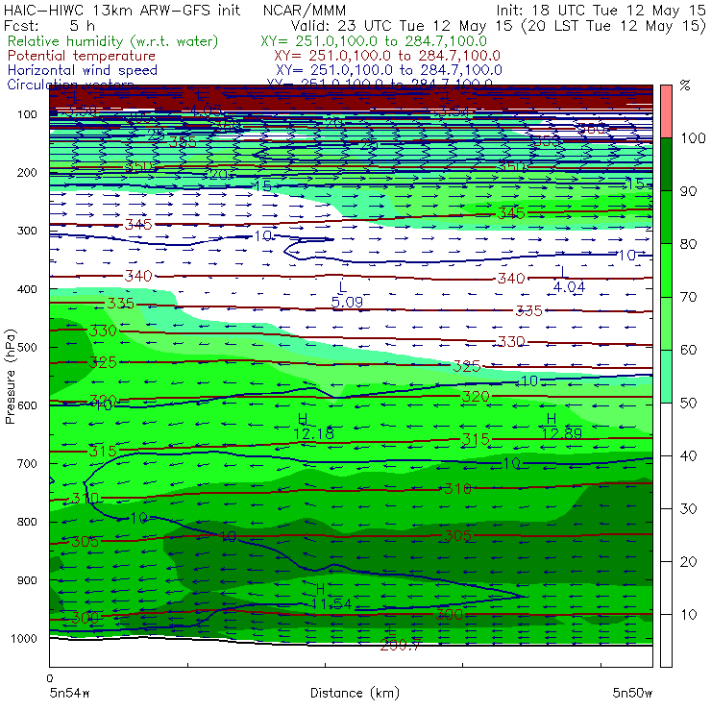Image resolution: width=711 pixels, height=711 pixels.
Task: Click the darkest green 90–100% colorbar segment
Action: tap(666, 164)
